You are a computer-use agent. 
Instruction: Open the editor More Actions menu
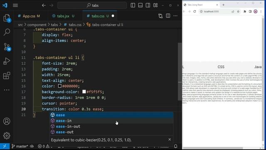coord(175,16)
